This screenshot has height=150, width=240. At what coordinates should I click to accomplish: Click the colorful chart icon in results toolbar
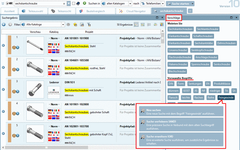click(x=162, y=24)
